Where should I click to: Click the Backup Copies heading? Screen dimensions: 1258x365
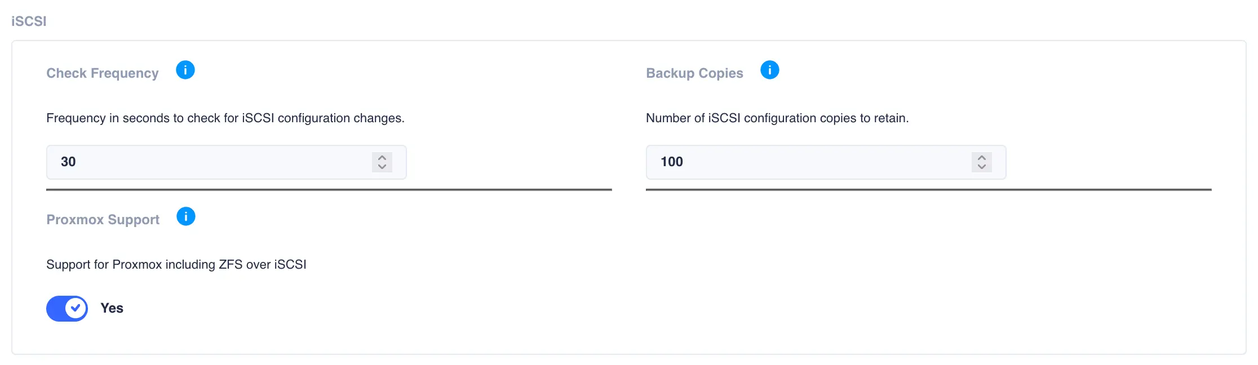[x=694, y=73]
